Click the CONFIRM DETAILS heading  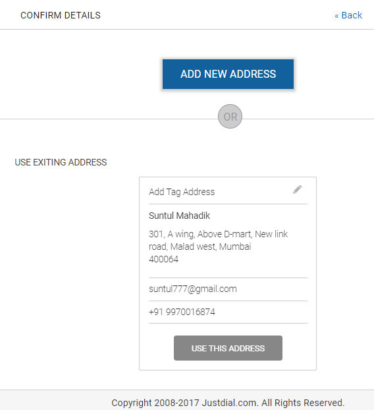61,15
